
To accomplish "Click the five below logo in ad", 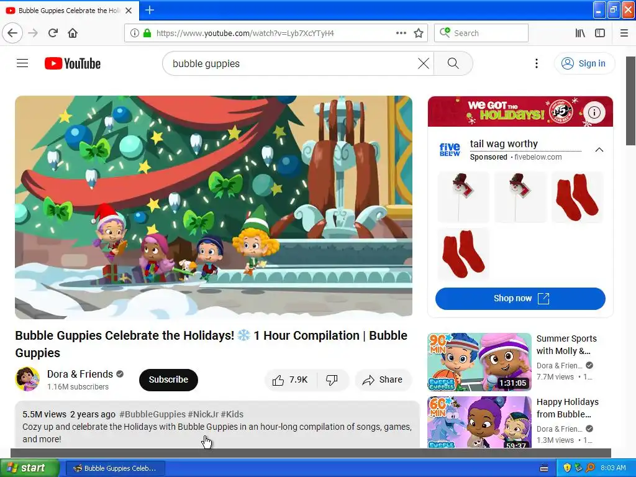I will pyautogui.click(x=450, y=150).
